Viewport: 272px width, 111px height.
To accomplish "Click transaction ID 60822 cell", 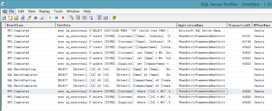I will pos(240,47).
